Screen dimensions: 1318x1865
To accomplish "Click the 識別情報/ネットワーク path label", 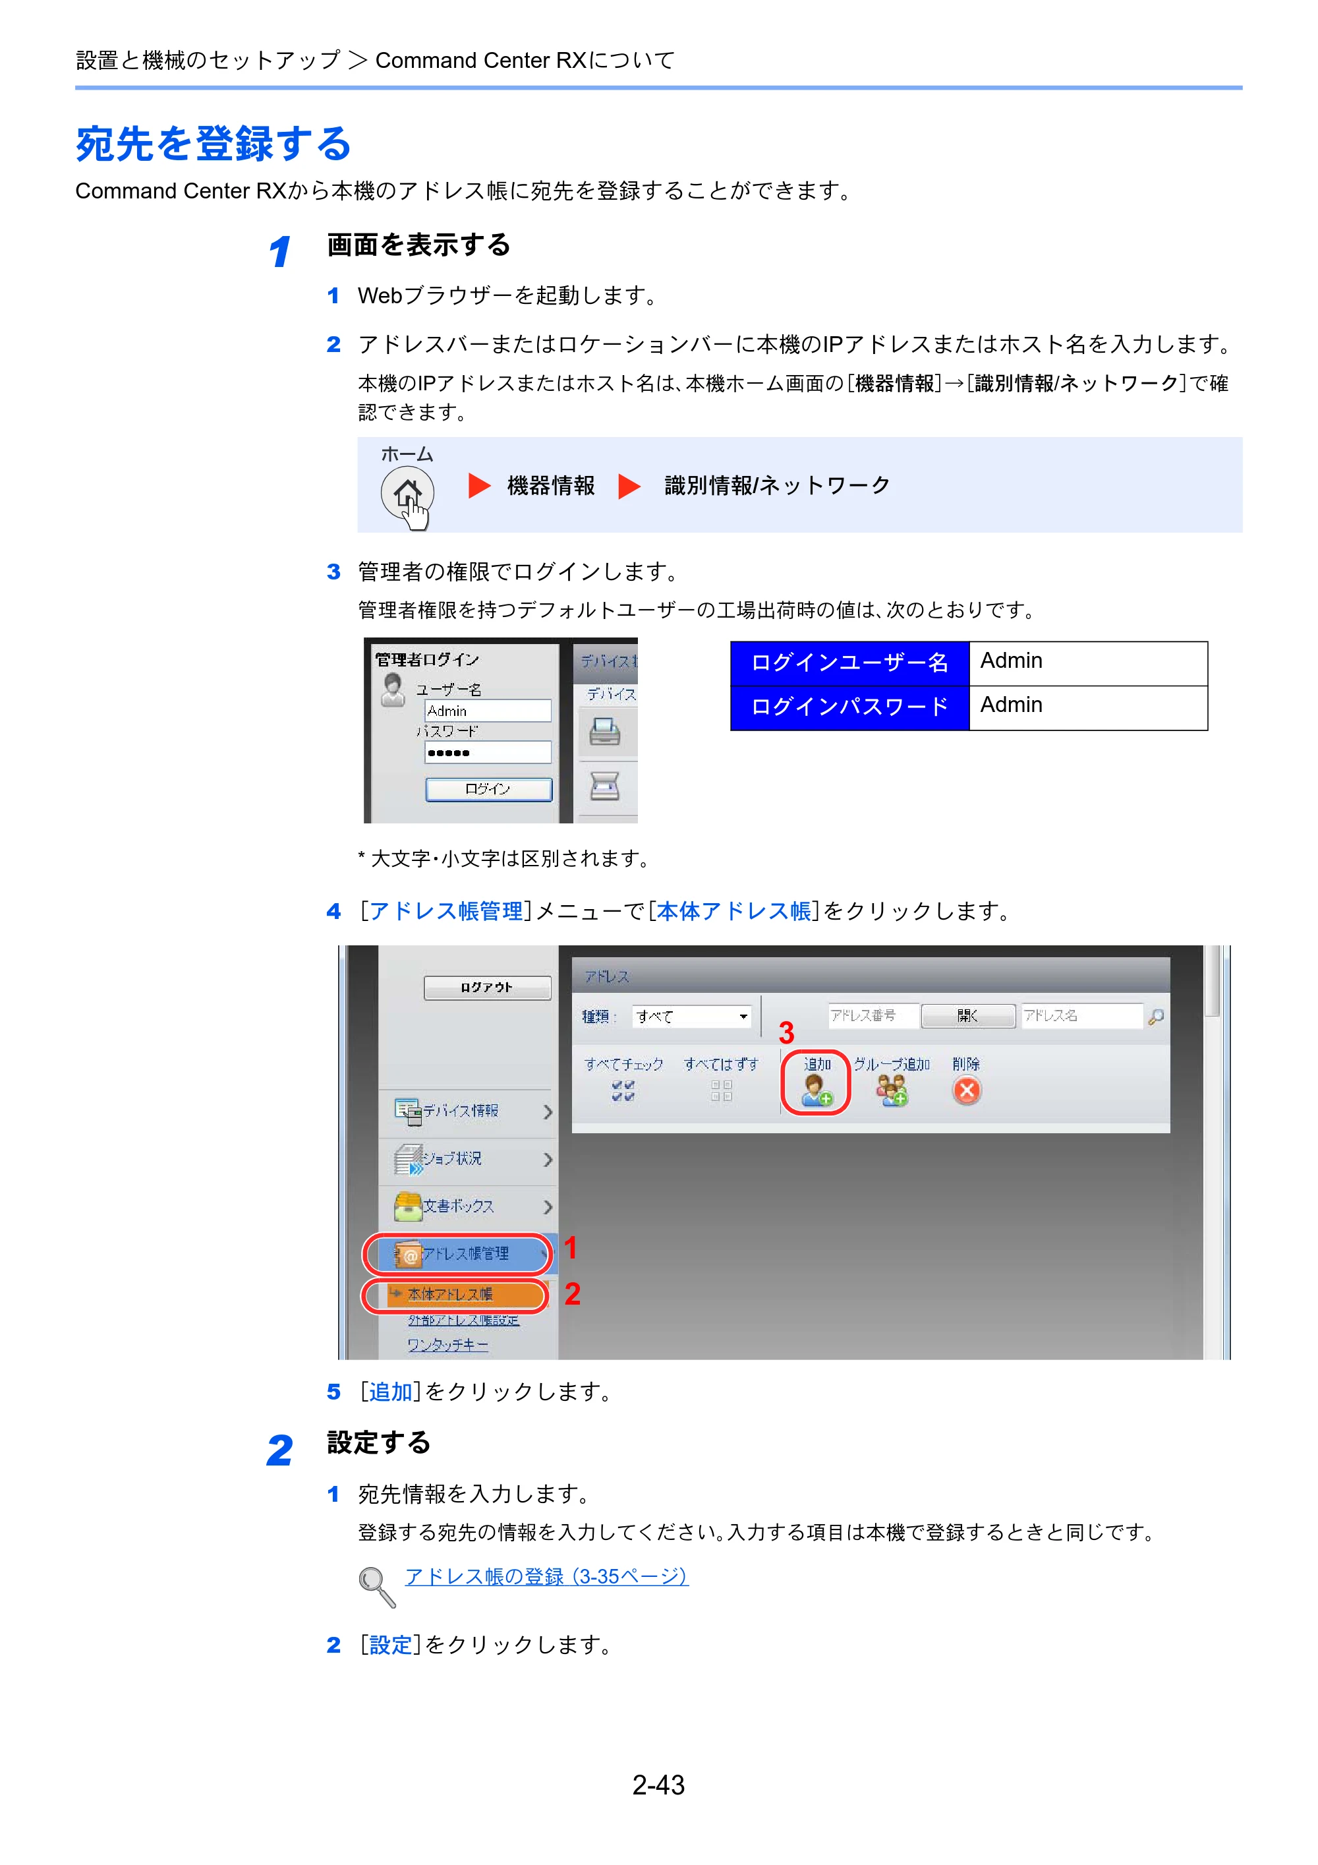I will click(x=777, y=486).
